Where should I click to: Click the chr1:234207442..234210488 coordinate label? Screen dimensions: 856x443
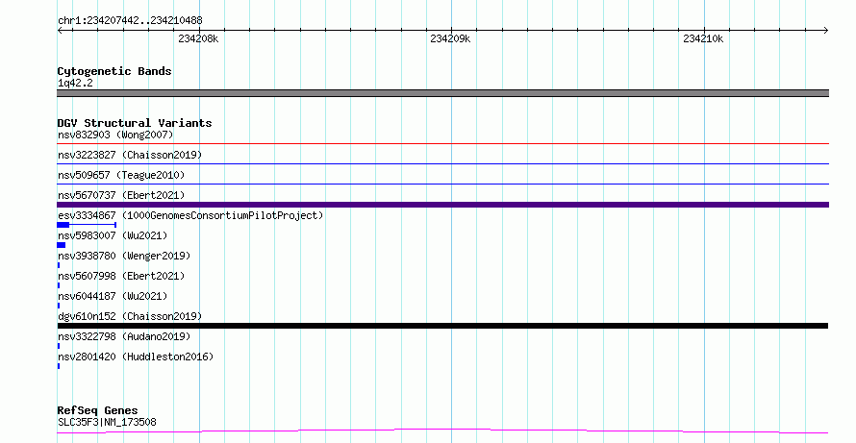click(130, 21)
